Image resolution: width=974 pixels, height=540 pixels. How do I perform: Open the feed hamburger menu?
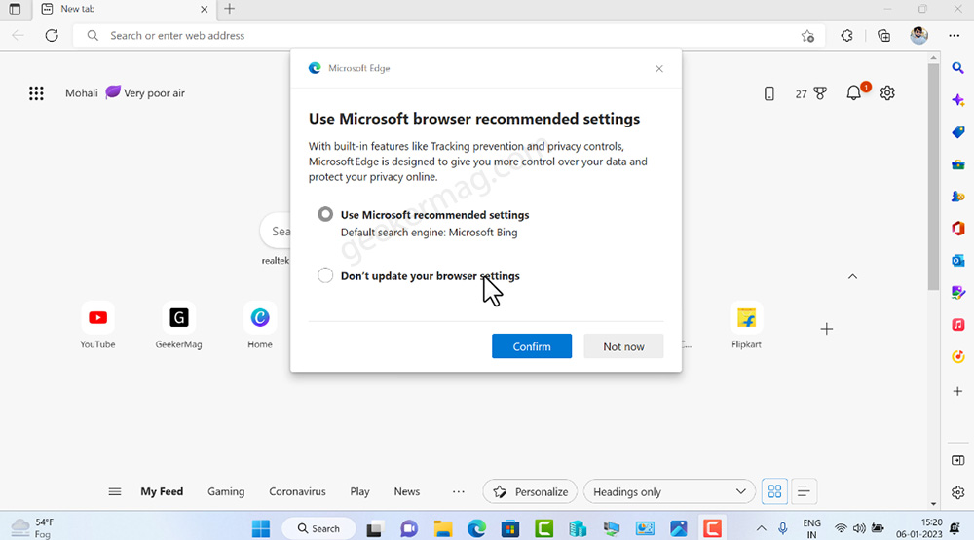tap(114, 491)
